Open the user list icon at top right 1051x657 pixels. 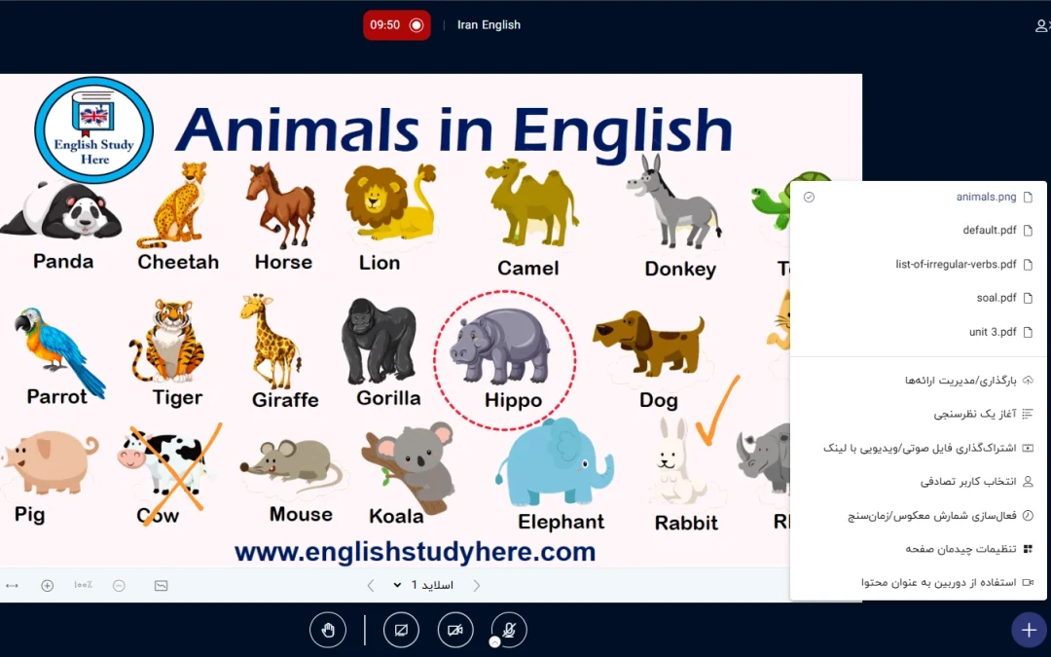1042,25
